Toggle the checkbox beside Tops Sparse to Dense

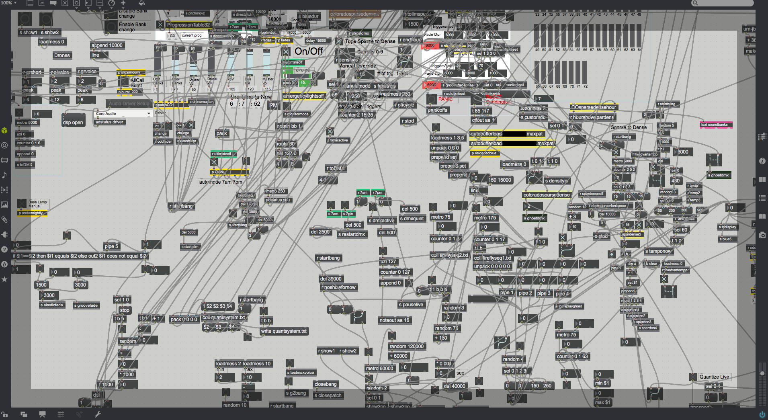coord(338,41)
